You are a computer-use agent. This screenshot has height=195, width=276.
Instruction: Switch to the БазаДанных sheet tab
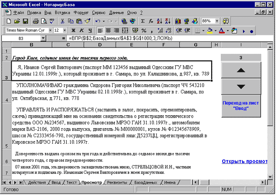(146, 183)
